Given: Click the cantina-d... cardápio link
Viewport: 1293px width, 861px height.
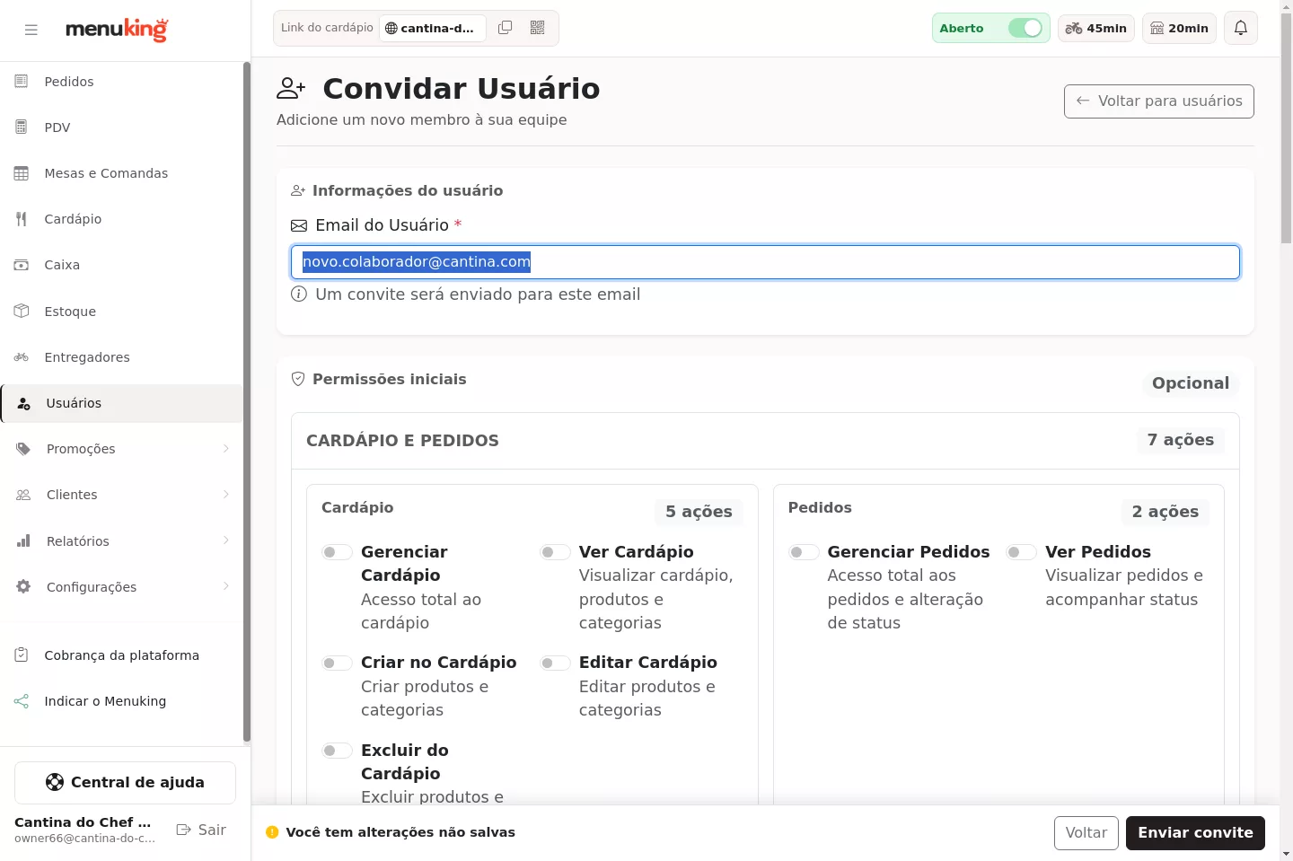Looking at the screenshot, I should point(433,28).
